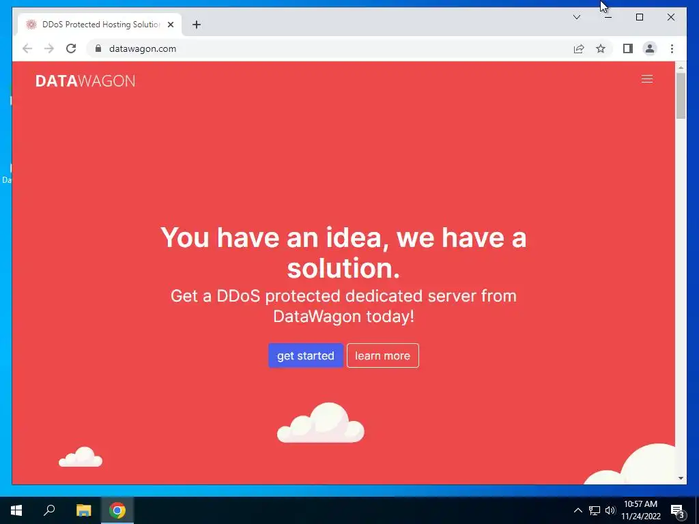Select the DDoS Protected Hosting Solutions tab
This screenshot has height=524, width=699.
point(100,25)
